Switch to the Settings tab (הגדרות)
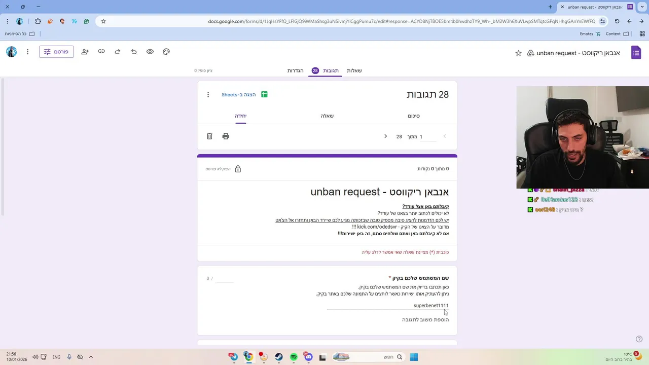This screenshot has height=365, width=649. point(295,70)
